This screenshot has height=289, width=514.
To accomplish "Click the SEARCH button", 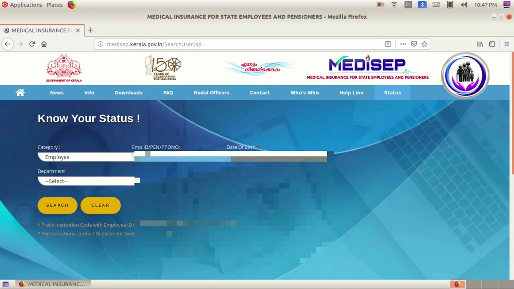I will point(57,205).
